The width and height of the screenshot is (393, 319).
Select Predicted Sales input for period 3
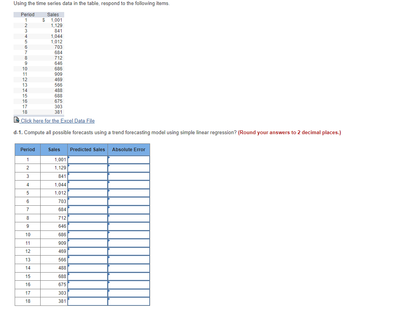[x=88, y=176]
